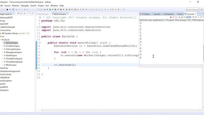Image resolution: width=204 pixels, height=115 pixels.
Task: Click Open Perspective icon beside Quick Access
Action: [x=201, y=10]
